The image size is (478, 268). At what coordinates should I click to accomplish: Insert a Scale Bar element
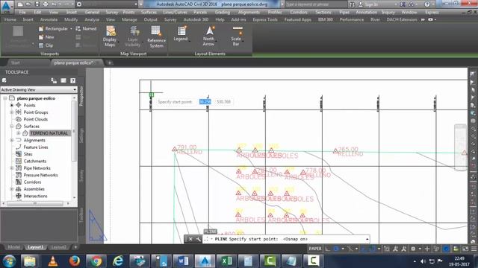236,36
